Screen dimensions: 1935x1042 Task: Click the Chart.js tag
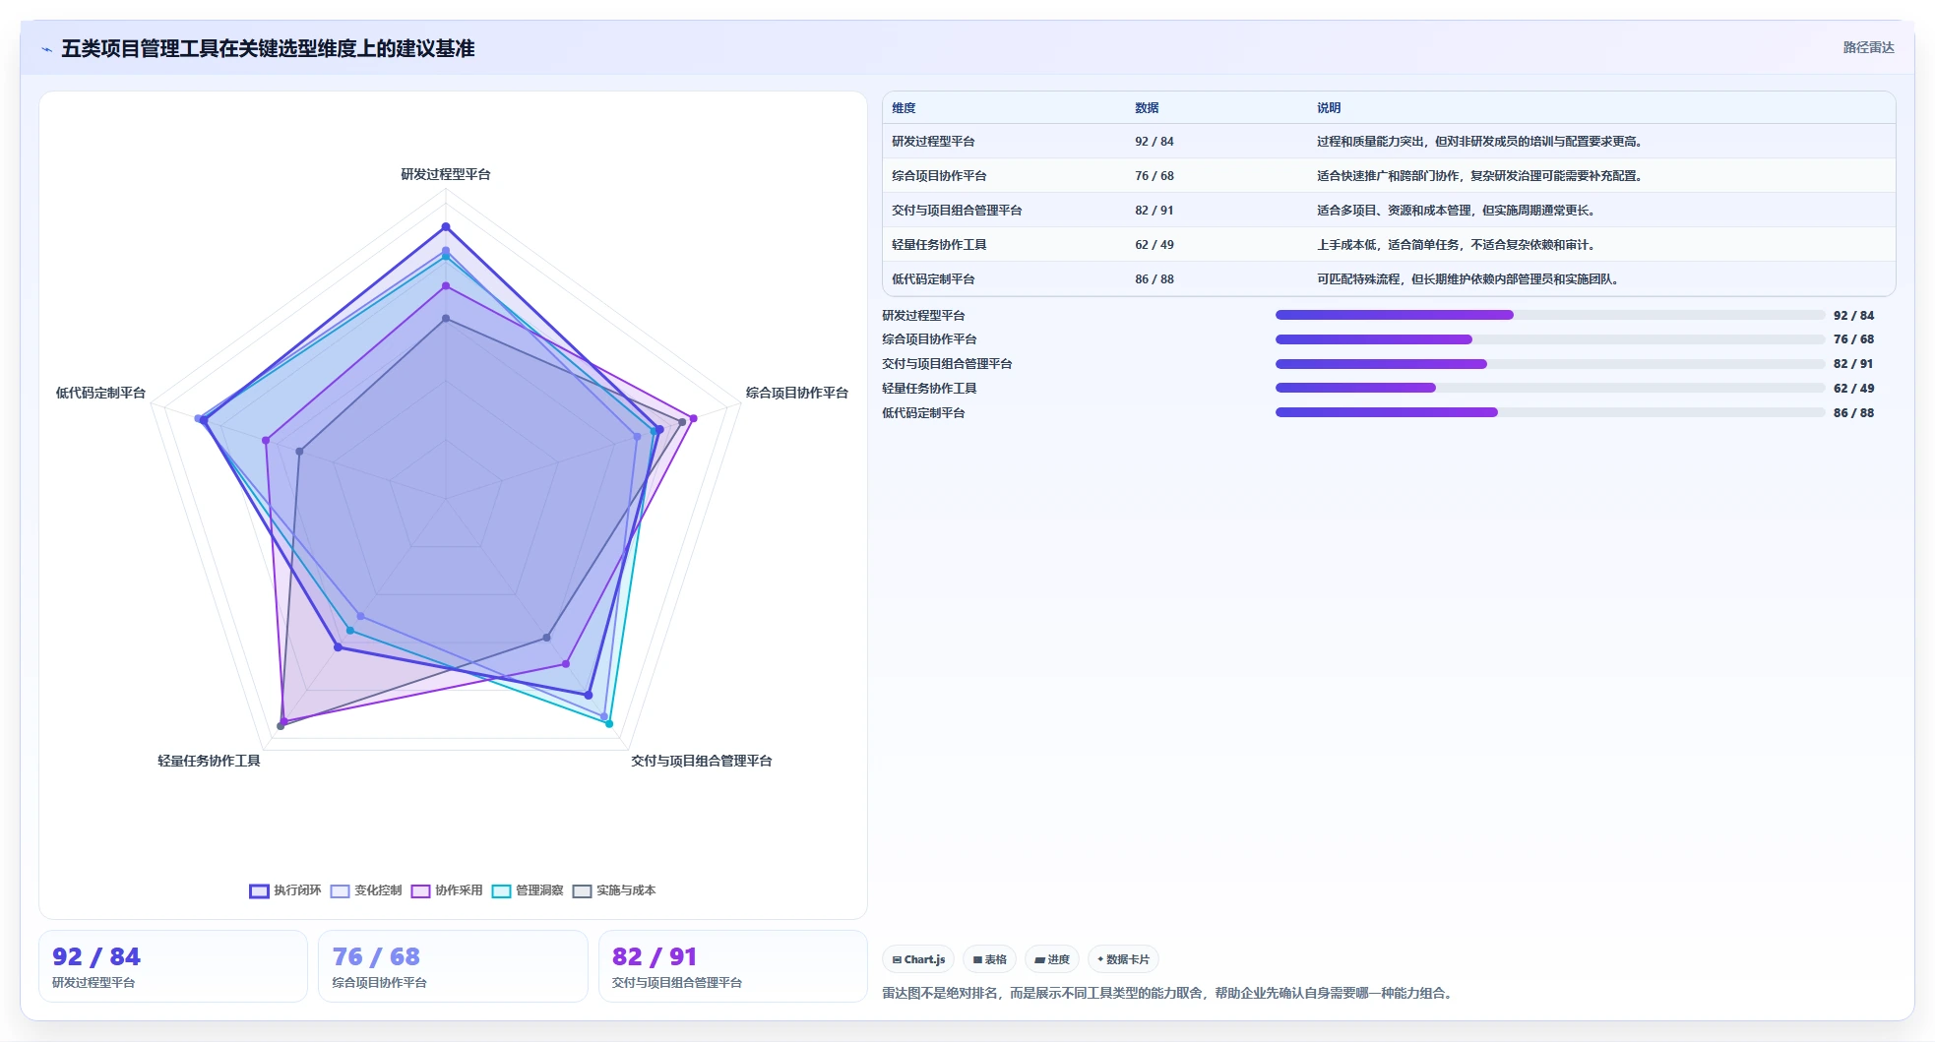pos(918,959)
